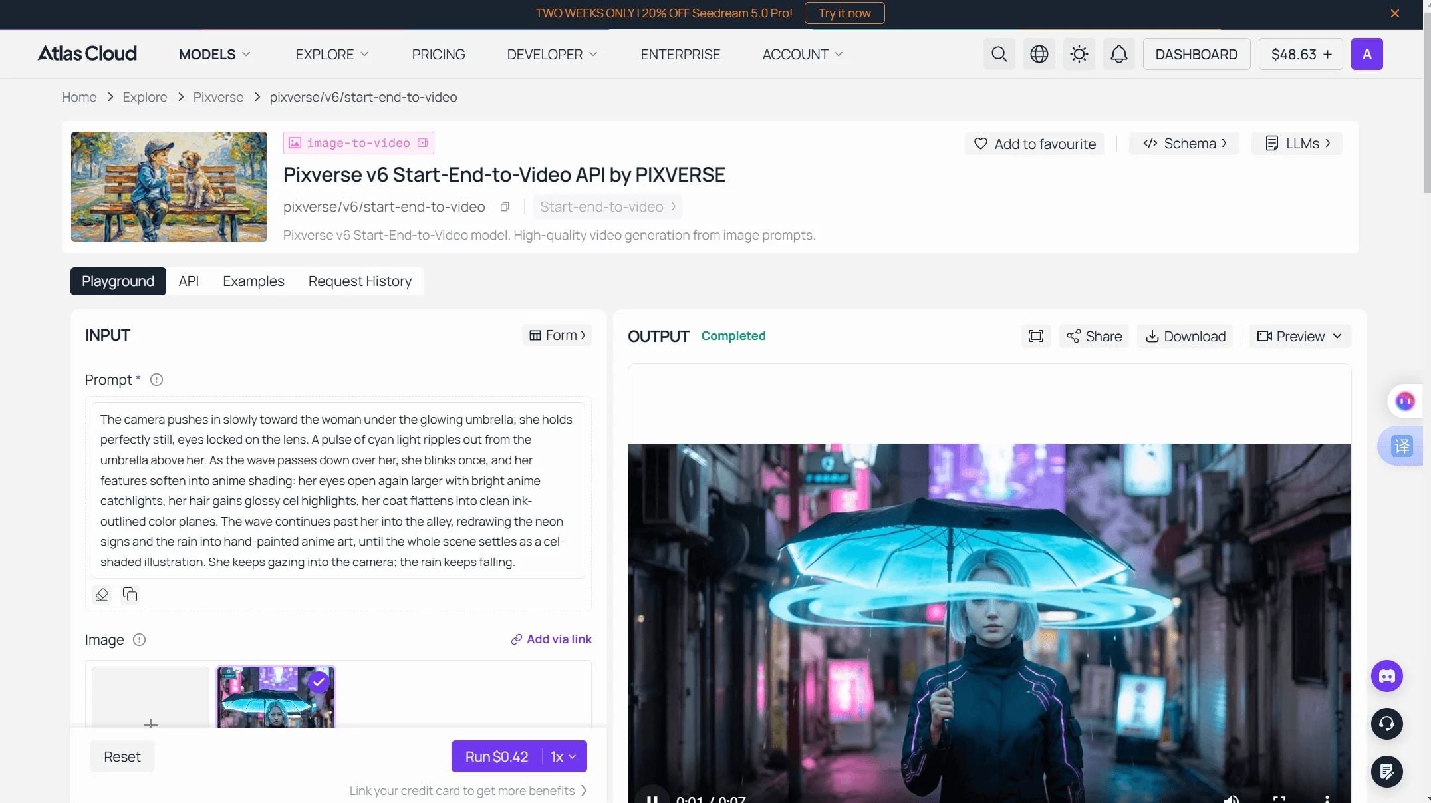This screenshot has height=803, width=1431.
Task: Open the feedback note floating button
Action: [1386, 772]
